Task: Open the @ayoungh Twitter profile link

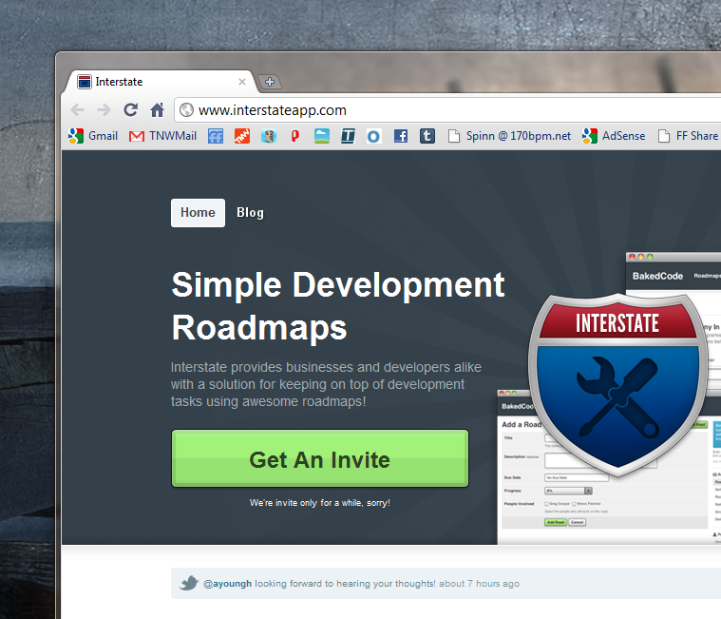Action: tap(227, 584)
